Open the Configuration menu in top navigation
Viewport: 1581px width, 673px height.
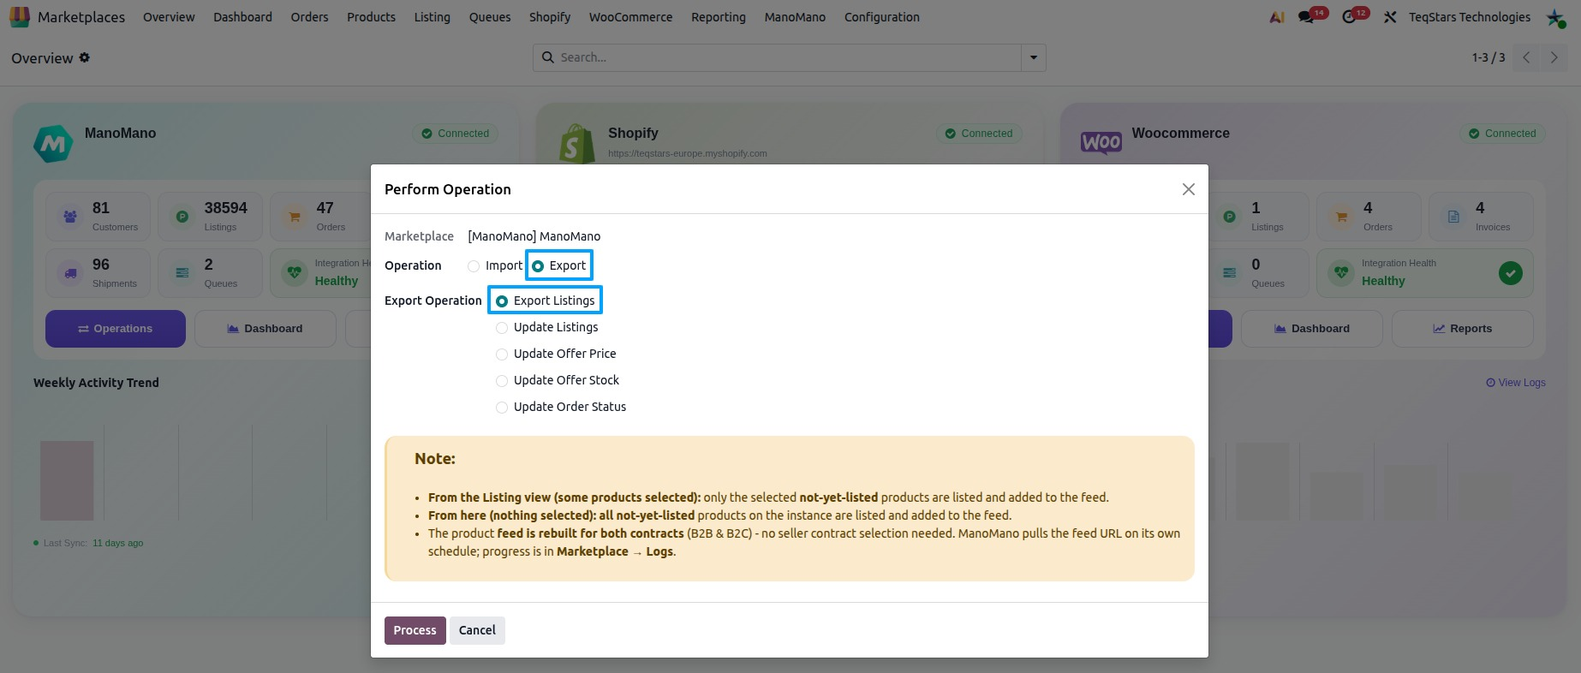point(882,17)
